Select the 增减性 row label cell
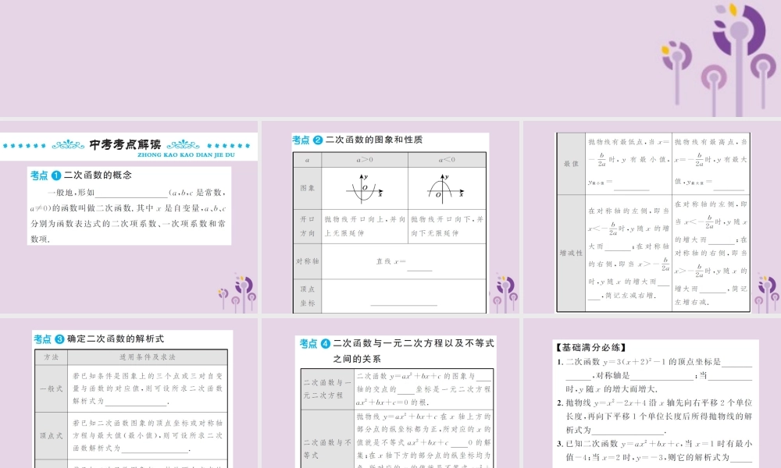The height and width of the screenshot is (468, 781). pos(571,253)
